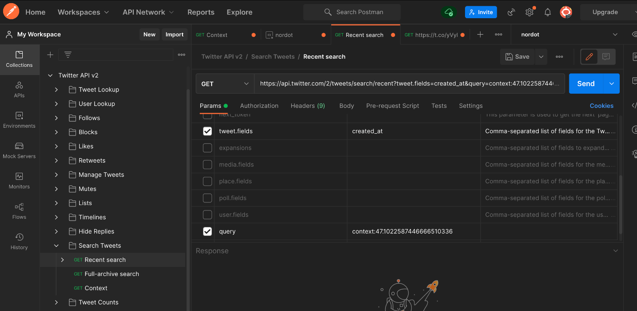Click the sync status cloud icon
Screen dimensions: 637x311
click(x=449, y=12)
